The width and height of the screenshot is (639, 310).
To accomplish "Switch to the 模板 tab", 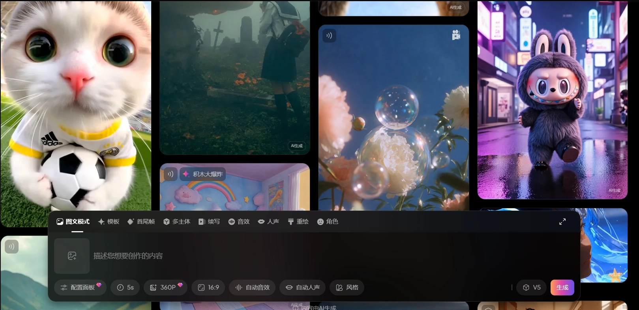I will (x=109, y=222).
